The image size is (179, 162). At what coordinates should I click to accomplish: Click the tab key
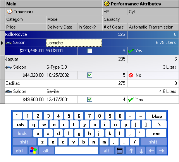pyautogui.click(x=20, y=125)
